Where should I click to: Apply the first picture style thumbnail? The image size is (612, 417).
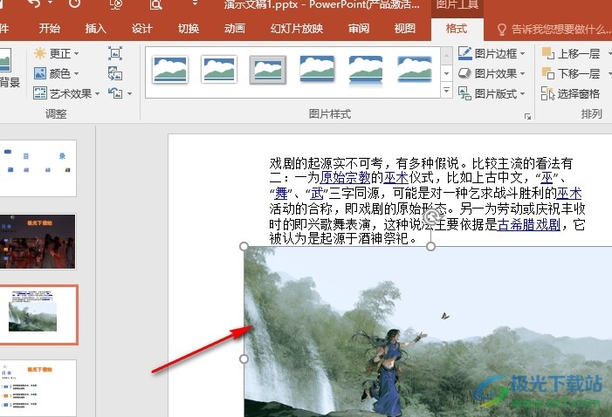pyautogui.click(x=170, y=70)
